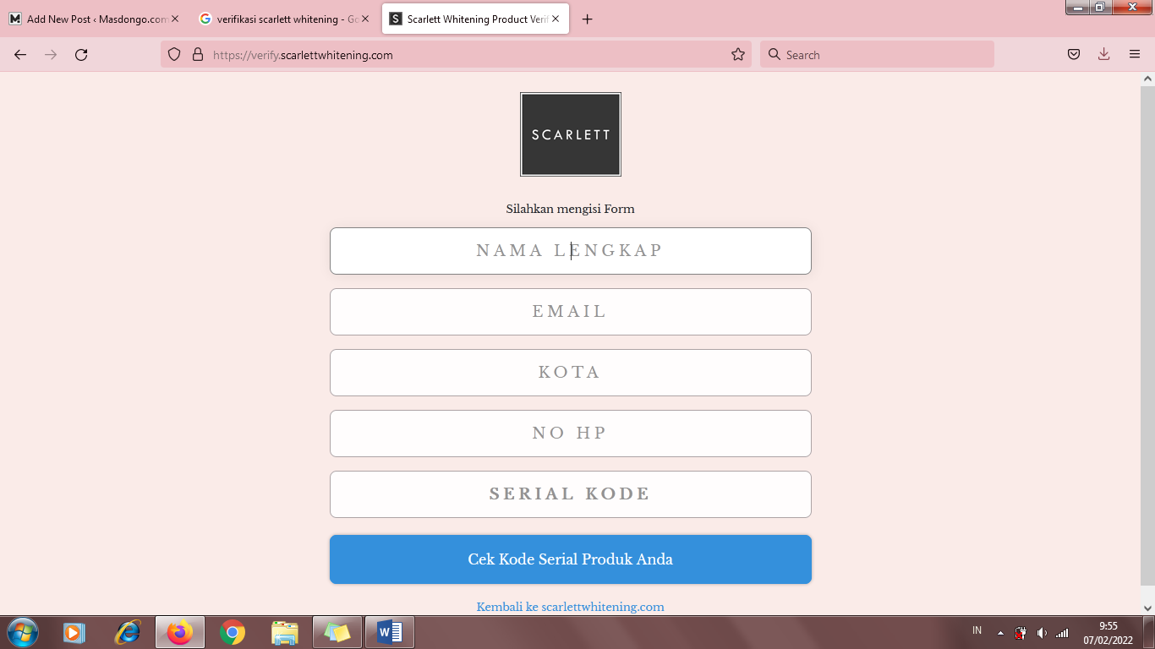Open the Kembali ke scarlettwhitening.com link
This screenshot has width=1155, height=649.
(570, 606)
